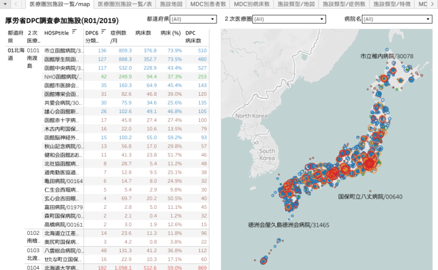Viewport: 438px width, 270px height.
Task: Click the sort icon beside DPC6 column
Action: pyautogui.click(x=104, y=32)
